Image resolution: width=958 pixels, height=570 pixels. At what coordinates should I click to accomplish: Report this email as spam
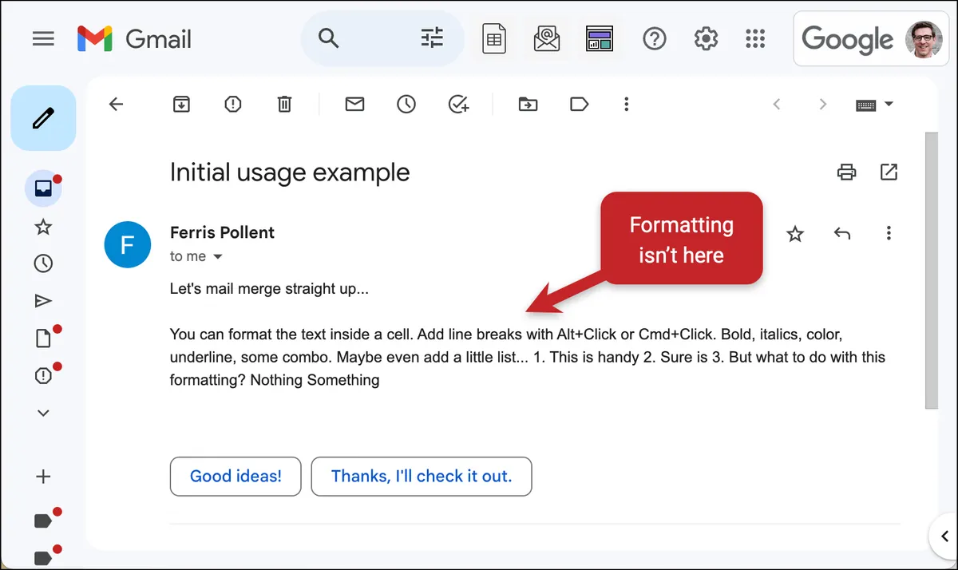(x=232, y=104)
